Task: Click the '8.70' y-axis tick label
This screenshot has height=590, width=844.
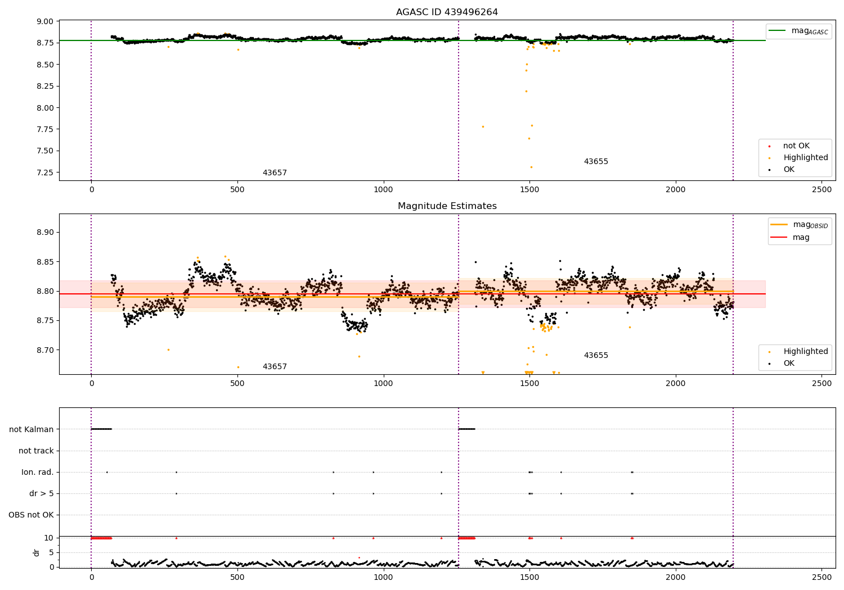Action: (45, 350)
